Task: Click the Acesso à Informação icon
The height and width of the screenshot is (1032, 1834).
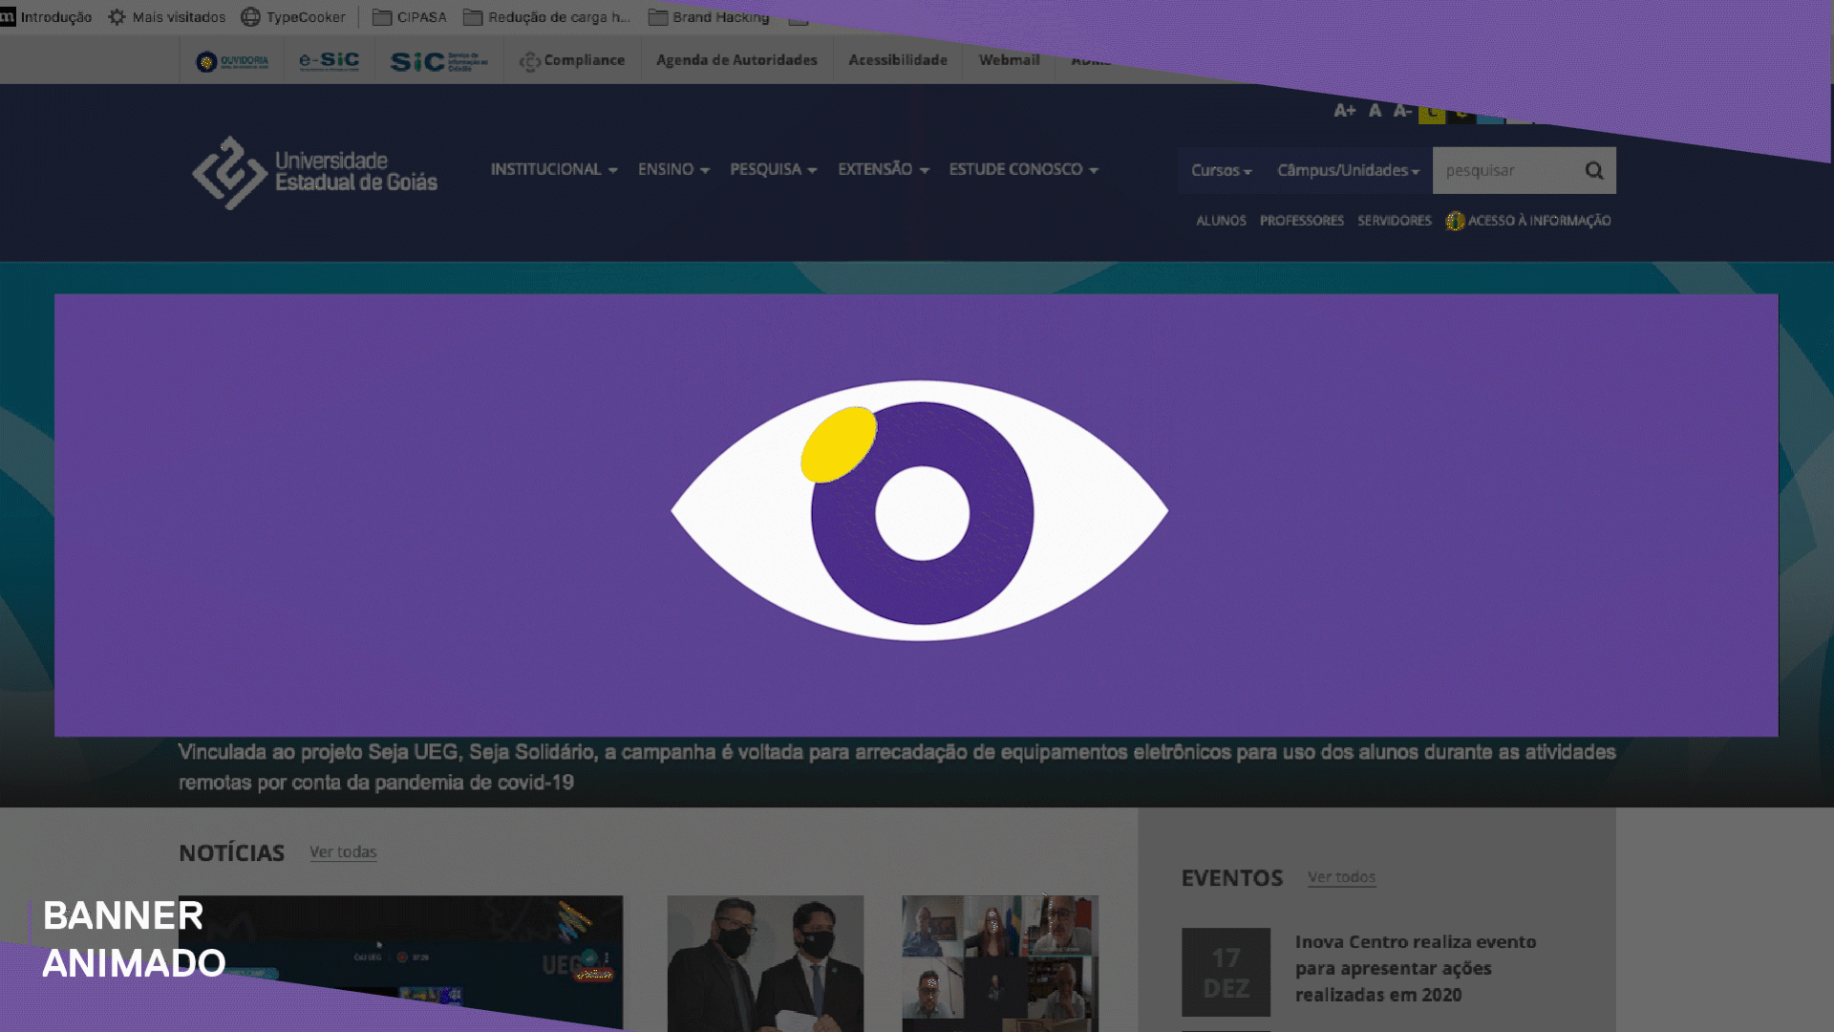Action: 1455,221
